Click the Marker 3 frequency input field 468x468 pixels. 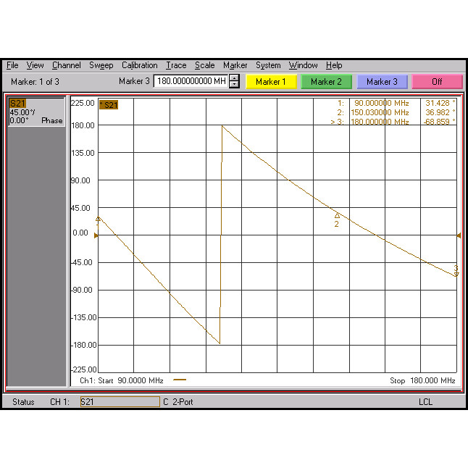pyautogui.click(x=191, y=81)
